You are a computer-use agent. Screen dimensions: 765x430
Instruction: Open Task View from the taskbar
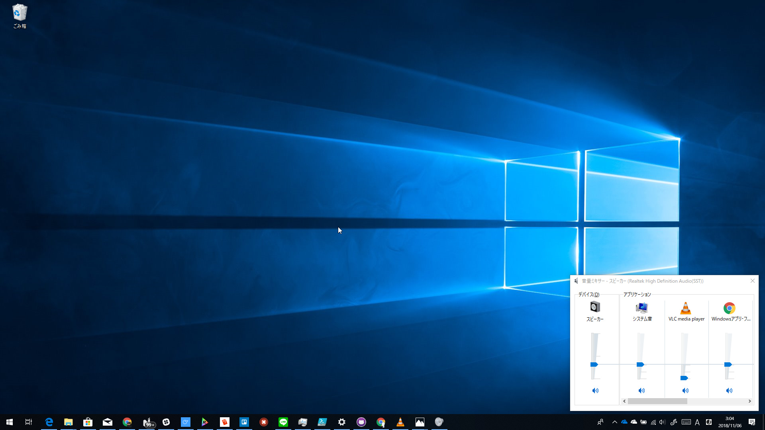[29, 422]
